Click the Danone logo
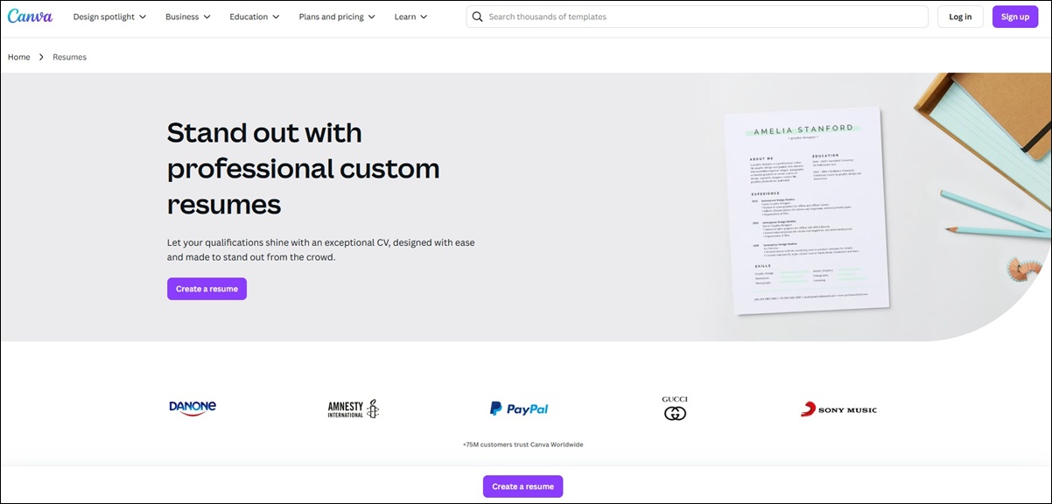This screenshot has width=1052, height=504. pyautogui.click(x=193, y=409)
